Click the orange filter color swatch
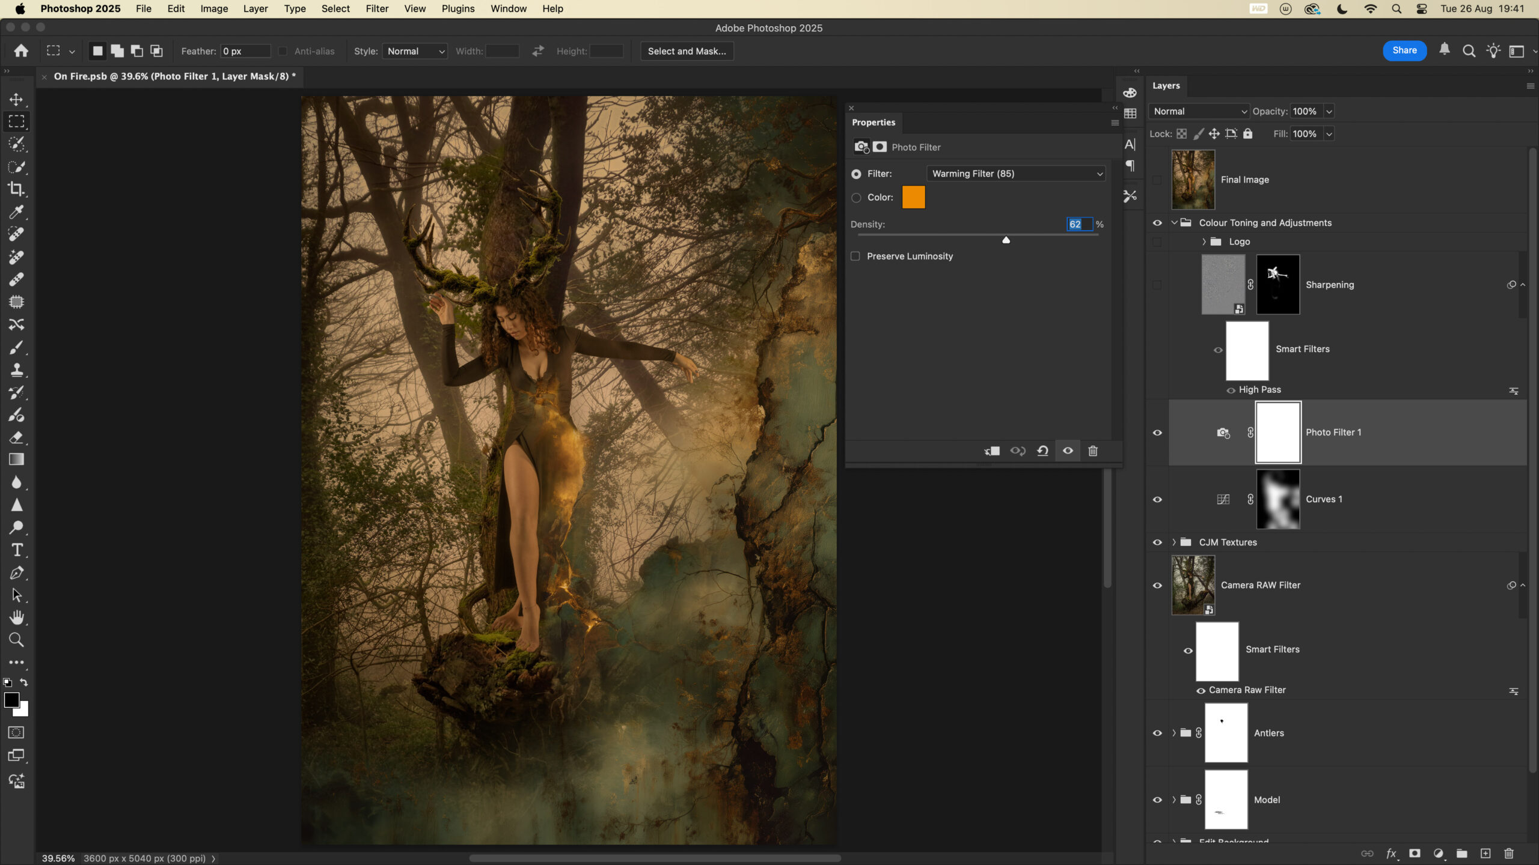The height and width of the screenshot is (865, 1539). pos(913,198)
